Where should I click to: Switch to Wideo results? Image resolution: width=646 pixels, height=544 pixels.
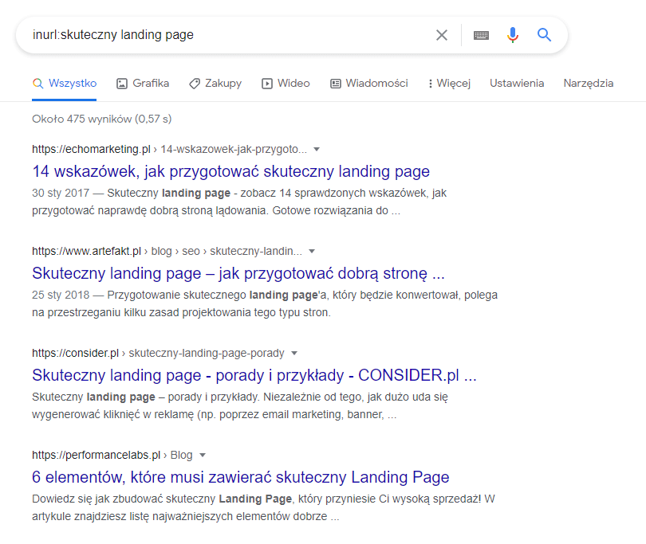click(x=286, y=83)
